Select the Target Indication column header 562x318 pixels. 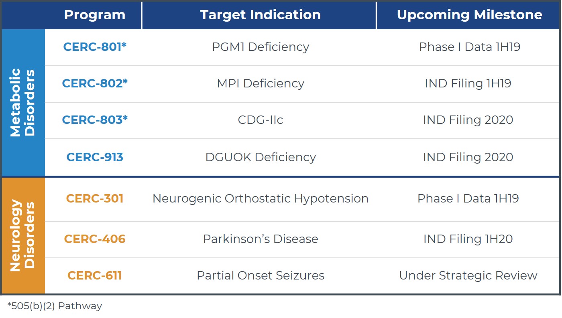[x=260, y=15]
